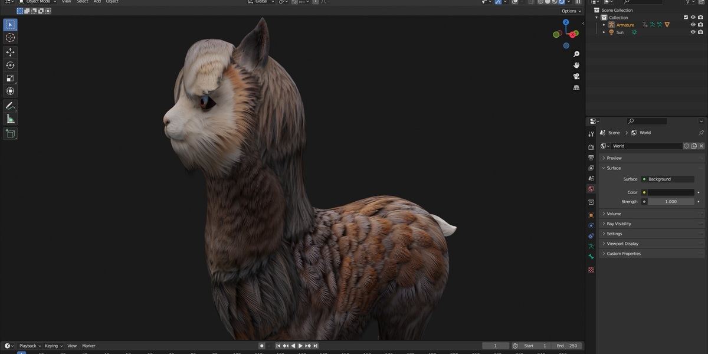Expand the Settings panel
The image size is (708, 354).
(652, 234)
